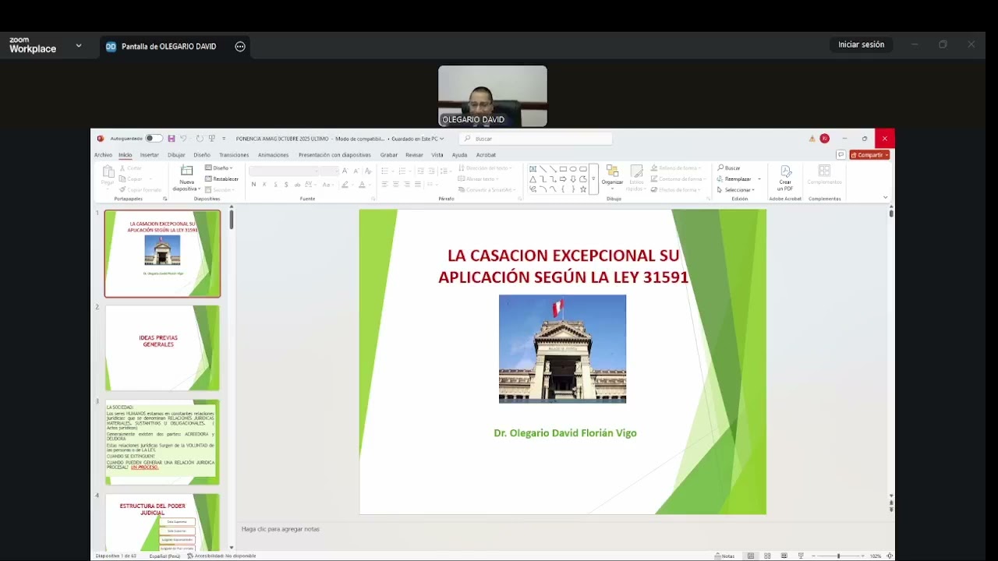Open the Archivo menu
The image size is (998, 561).
pos(103,155)
